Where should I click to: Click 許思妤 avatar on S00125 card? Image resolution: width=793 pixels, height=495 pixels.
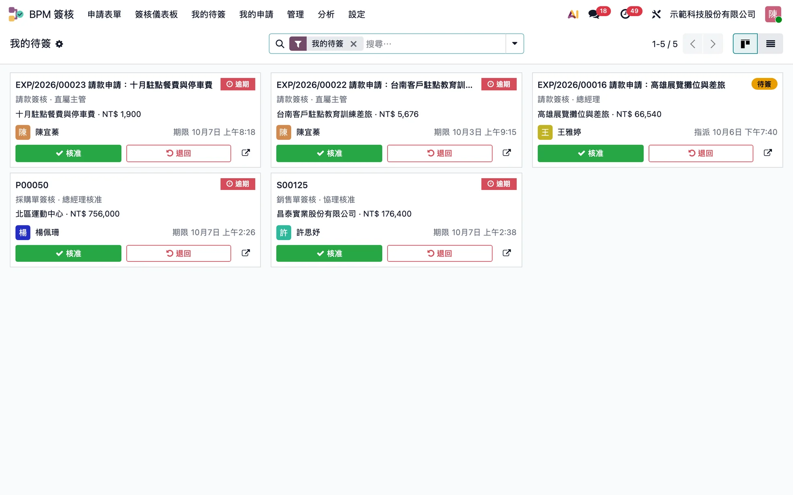284,232
